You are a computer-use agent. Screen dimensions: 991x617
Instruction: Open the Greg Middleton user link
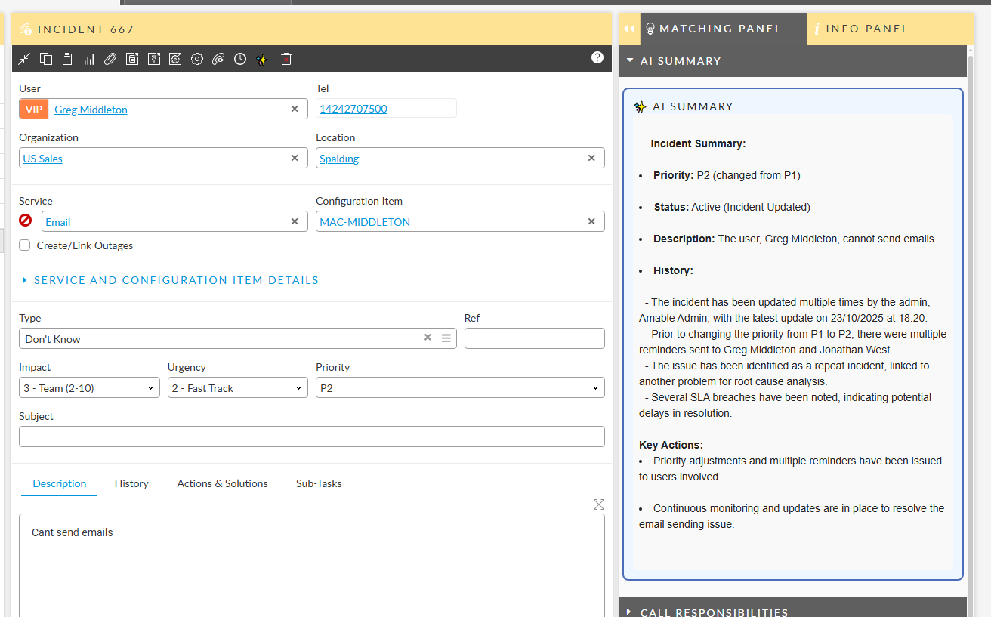click(90, 109)
